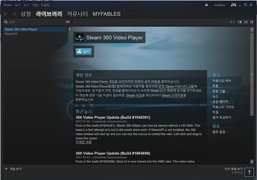Screen dimensions: 257x180
Task: Switch to grid view layout icon
Action: (x=252, y=22)
